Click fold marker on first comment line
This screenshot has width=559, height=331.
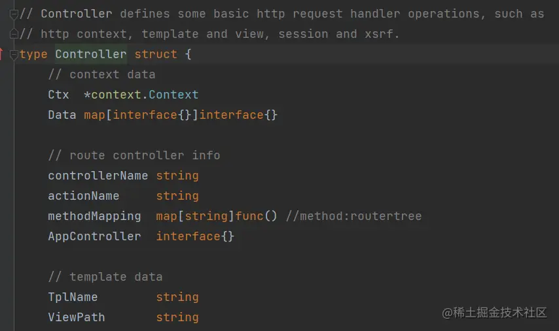click(x=14, y=14)
